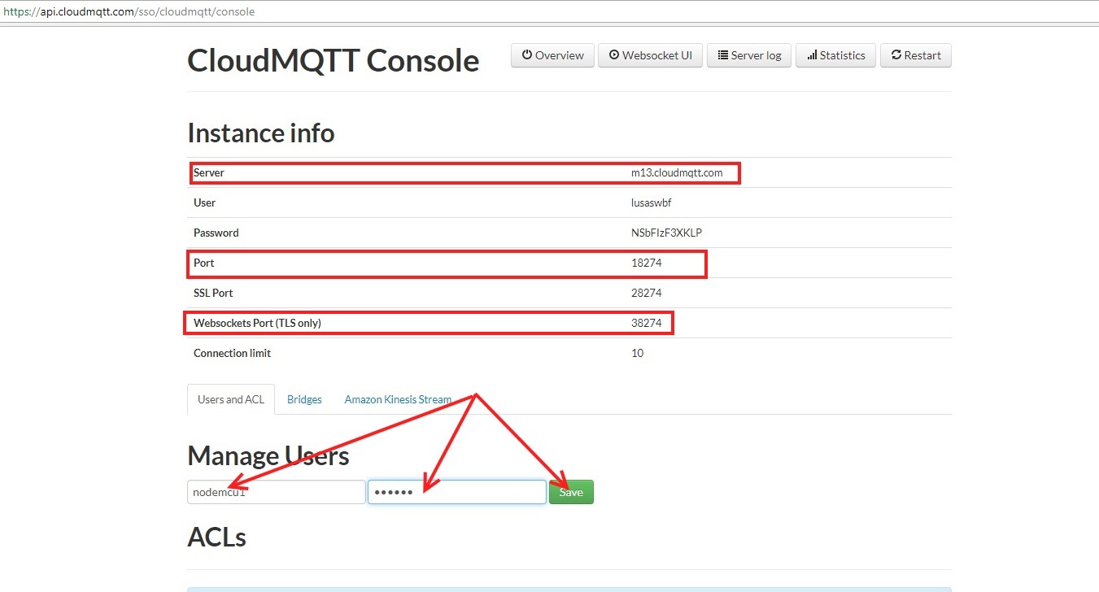Image resolution: width=1099 pixels, height=592 pixels.
Task: Switch to the Bridges tab
Action: 304,399
